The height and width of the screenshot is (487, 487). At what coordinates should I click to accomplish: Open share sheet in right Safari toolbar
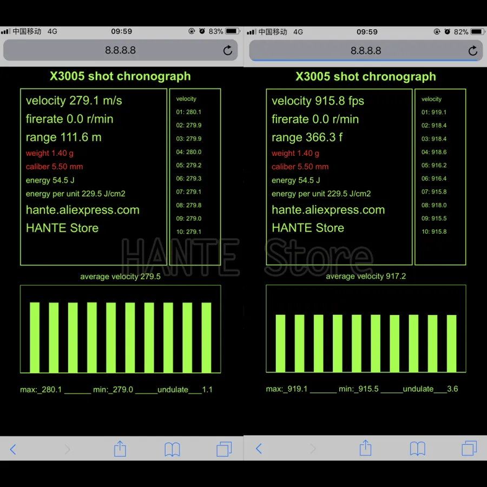click(x=366, y=448)
